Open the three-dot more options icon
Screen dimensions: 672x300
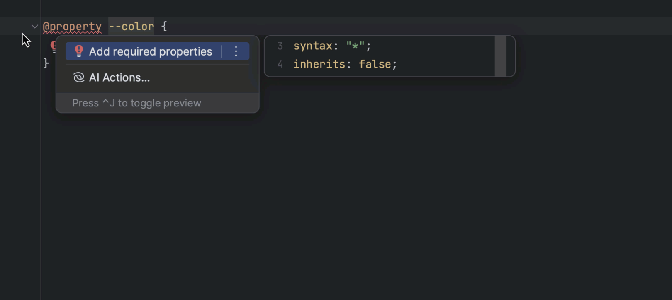pyautogui.click(x=236, y=51)
